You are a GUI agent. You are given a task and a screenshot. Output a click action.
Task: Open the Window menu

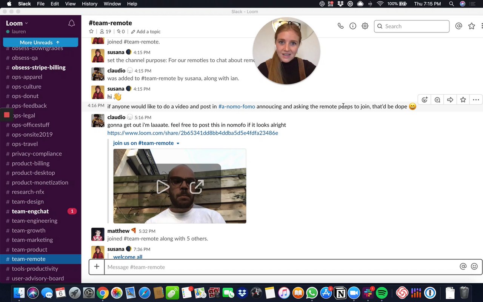click(112, 4)
